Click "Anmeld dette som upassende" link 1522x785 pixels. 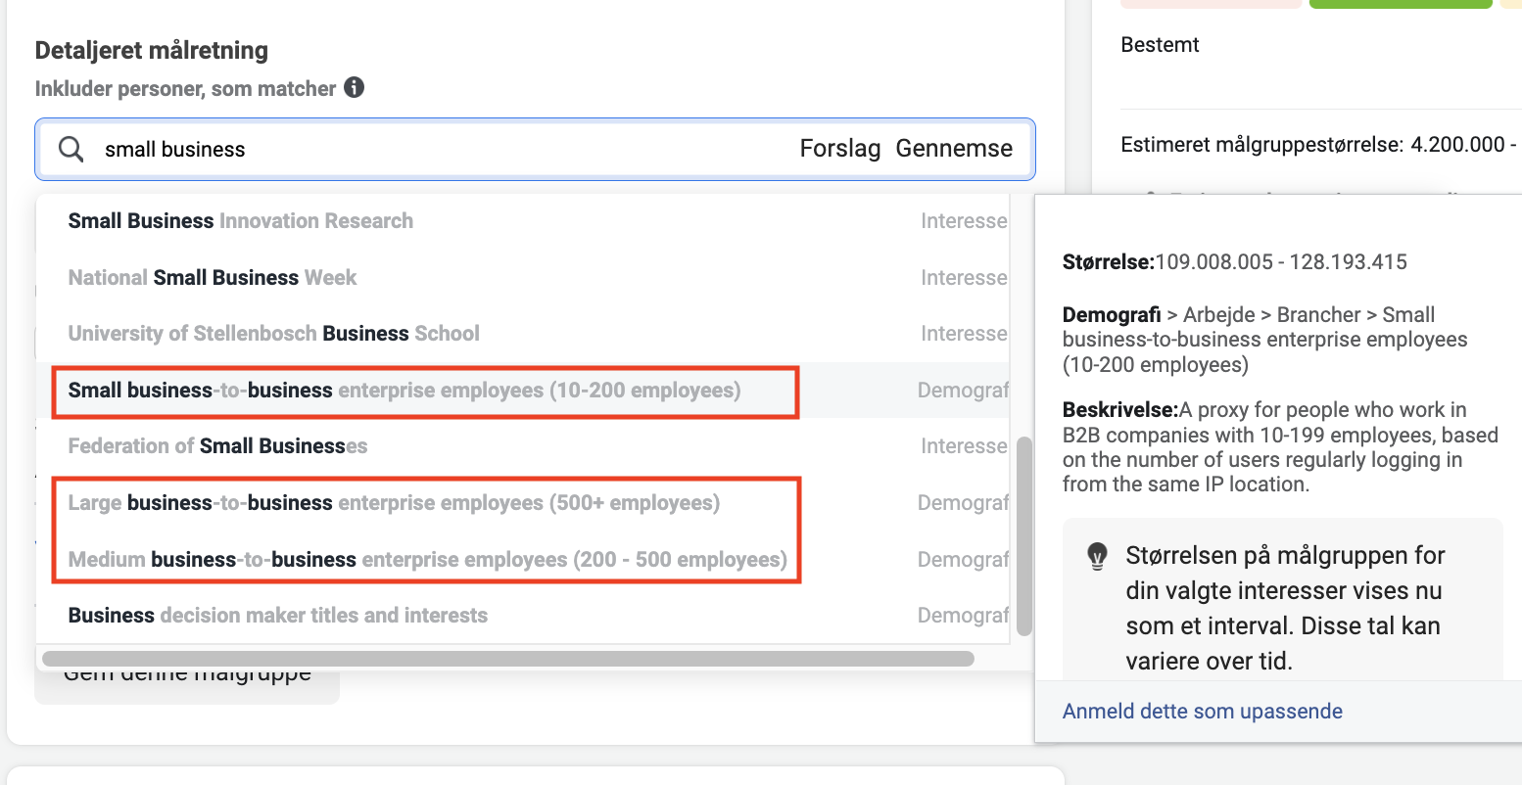coord(1202,712)
